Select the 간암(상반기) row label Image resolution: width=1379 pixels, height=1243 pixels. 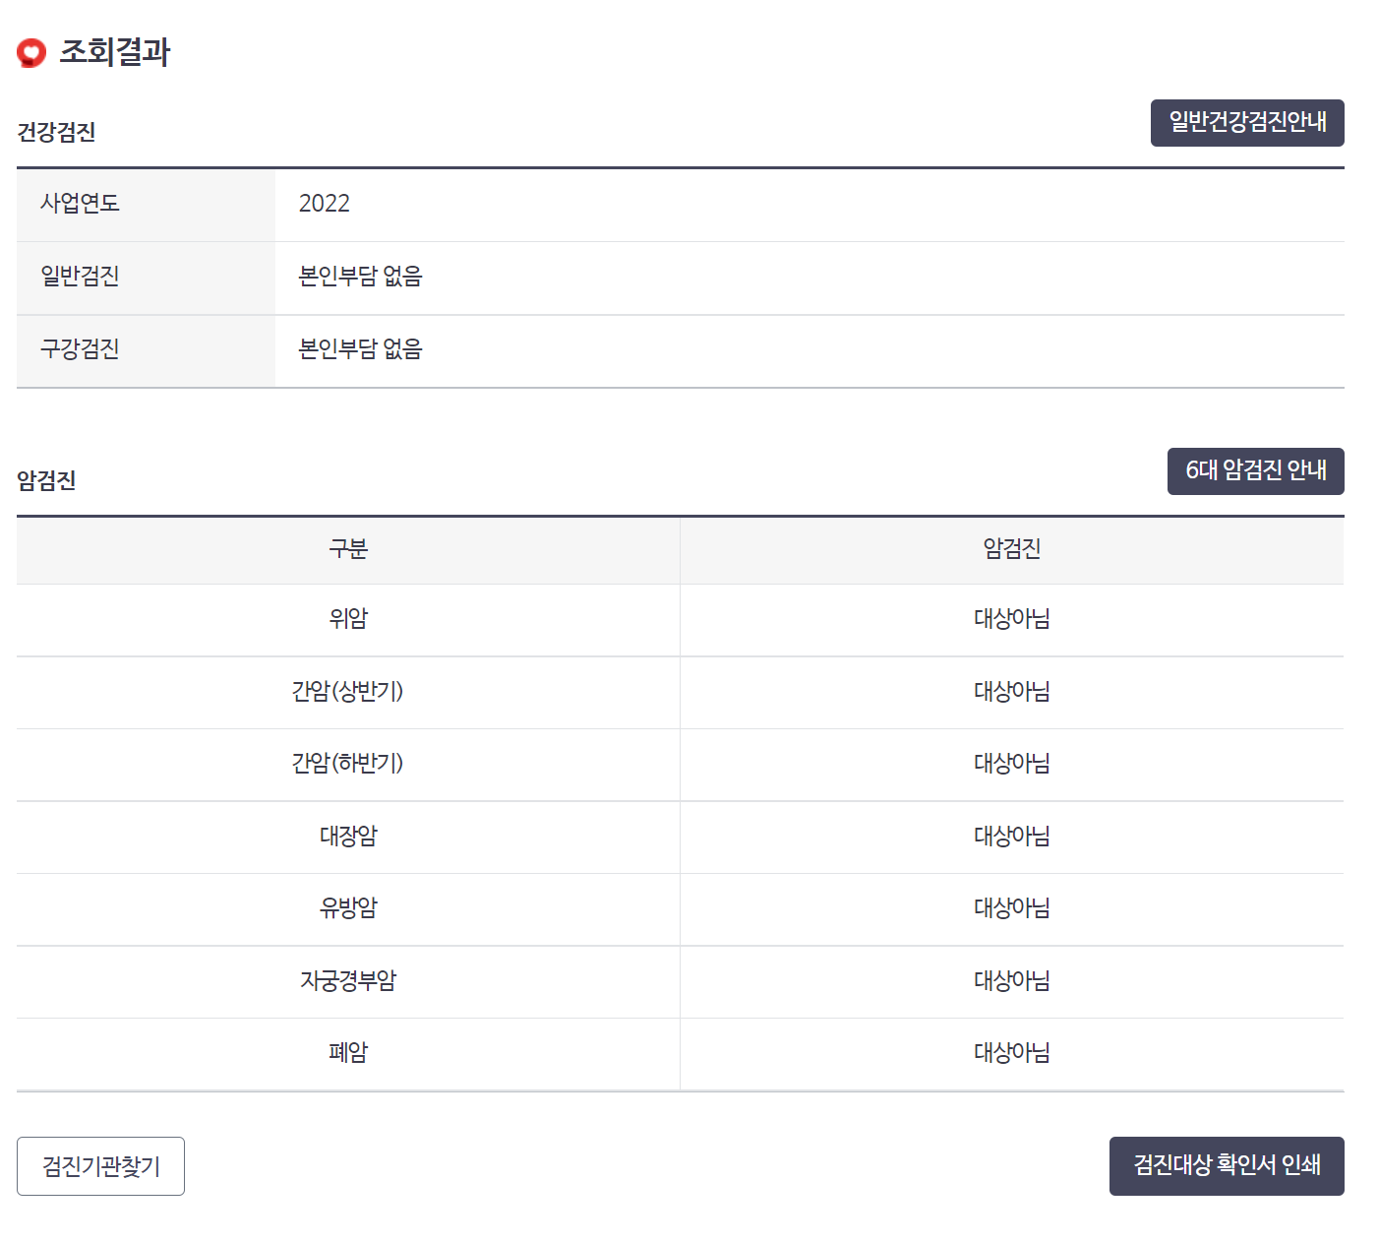click(x=348, y=691)
